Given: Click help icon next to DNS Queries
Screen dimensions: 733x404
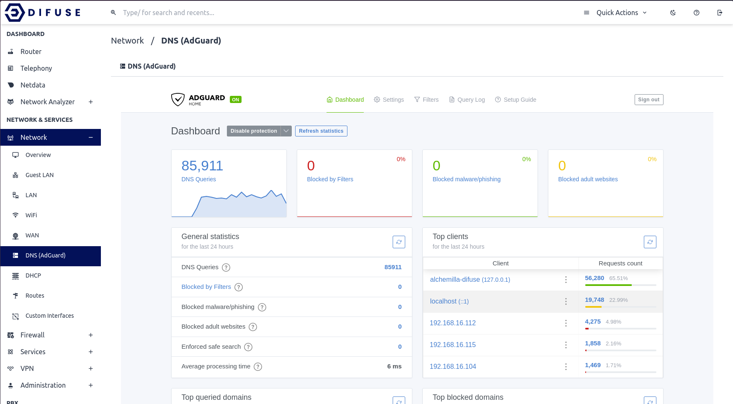Looking at the screenshot, I should (x=226, y=268).
